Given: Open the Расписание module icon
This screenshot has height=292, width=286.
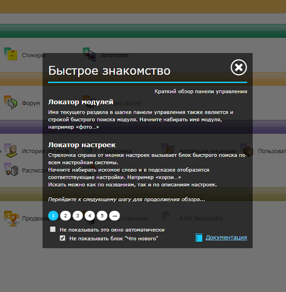Looking at the screenshot, I should 11,170.
